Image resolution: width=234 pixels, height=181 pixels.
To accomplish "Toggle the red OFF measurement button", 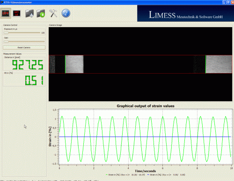I will pos(6,13).
